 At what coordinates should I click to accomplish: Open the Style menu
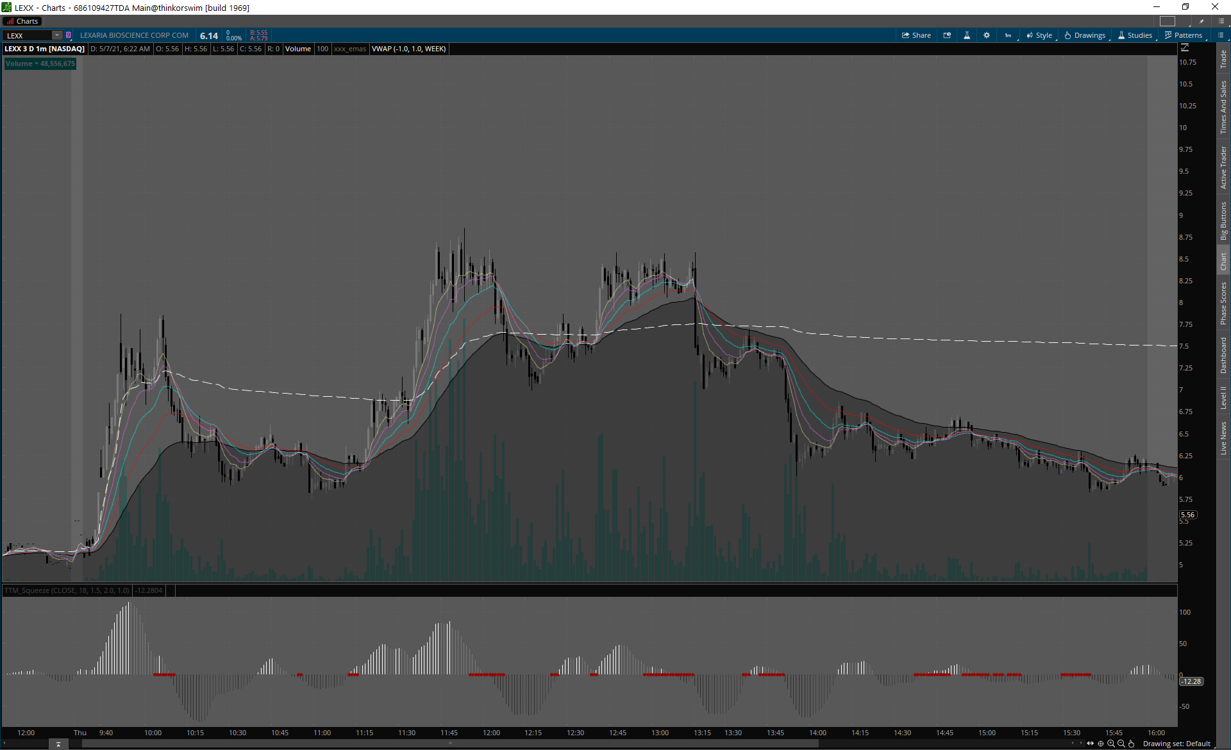coord(1039,35)
